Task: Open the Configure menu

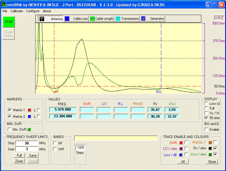Action: click(33, 11)
